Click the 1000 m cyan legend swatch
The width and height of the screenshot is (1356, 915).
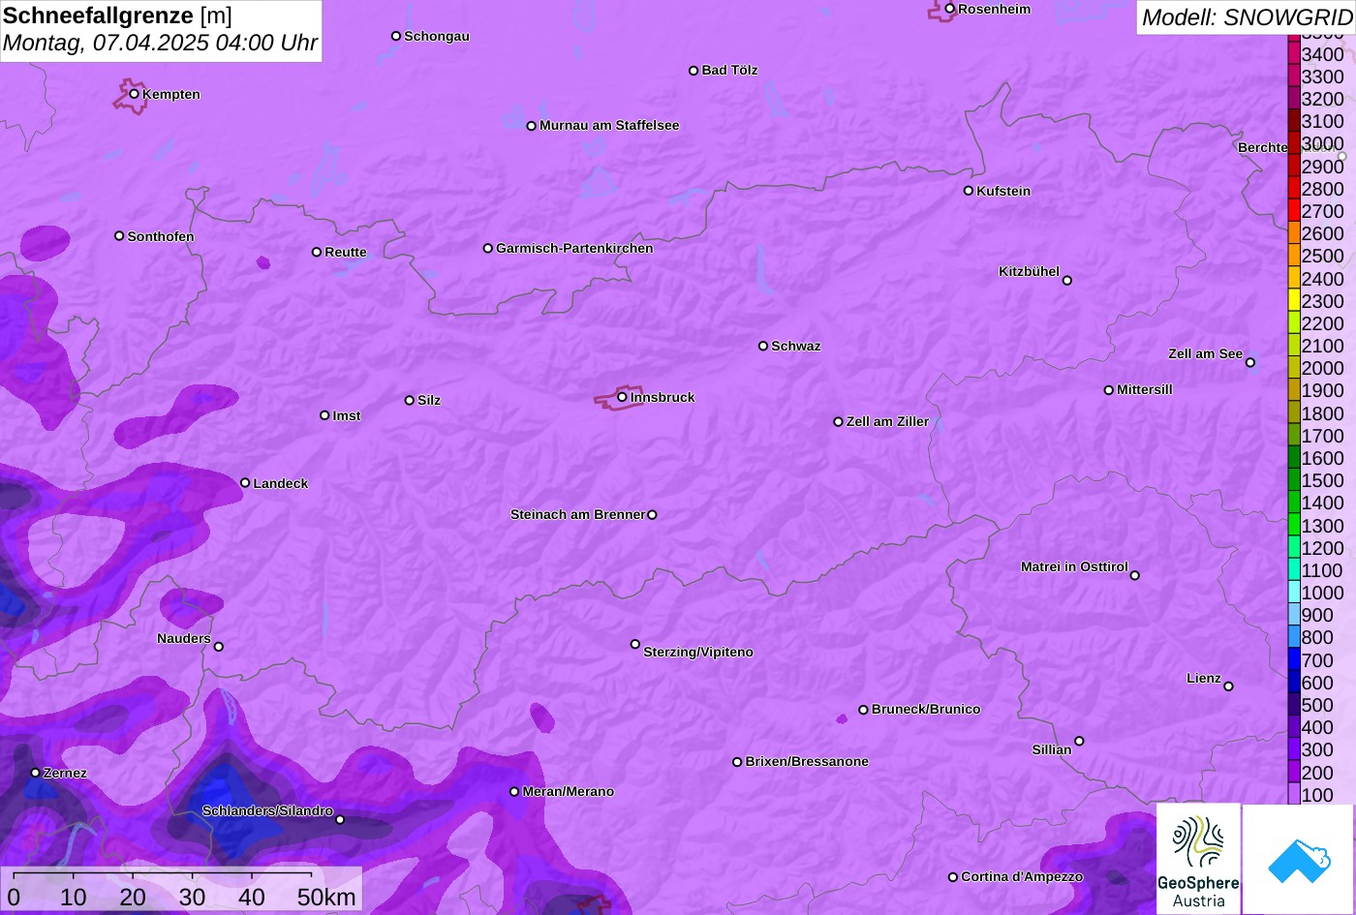[x=1294, y=592]
